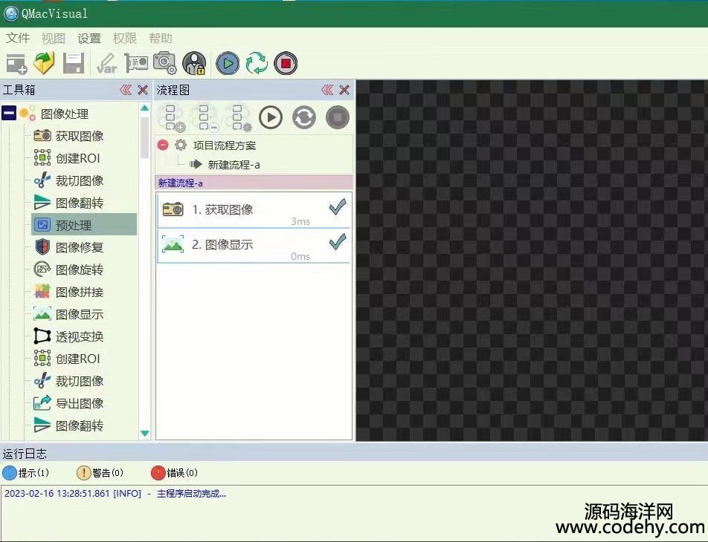Loop the flow with the round refresh button
The image size is (708, 542).
[x=304, y=118]
